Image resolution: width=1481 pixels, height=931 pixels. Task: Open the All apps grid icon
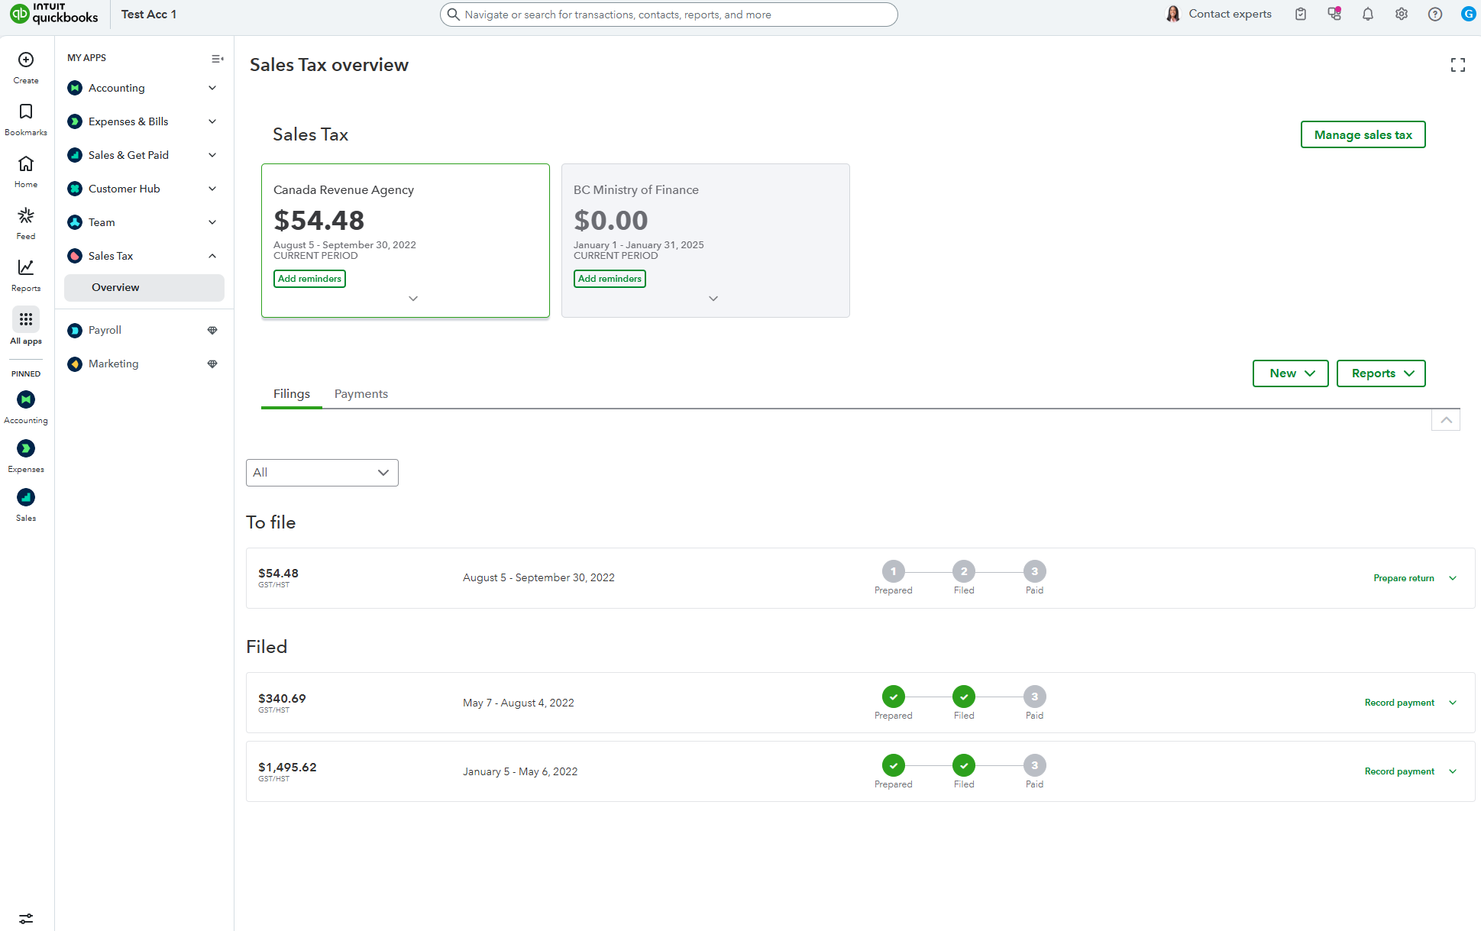click(x=26, y=319)
